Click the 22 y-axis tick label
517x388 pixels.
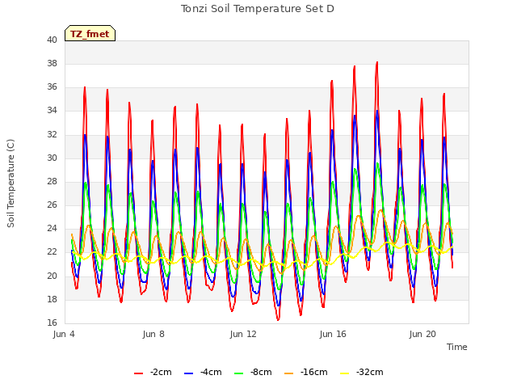pyautogui.click(x=52, y=252)
